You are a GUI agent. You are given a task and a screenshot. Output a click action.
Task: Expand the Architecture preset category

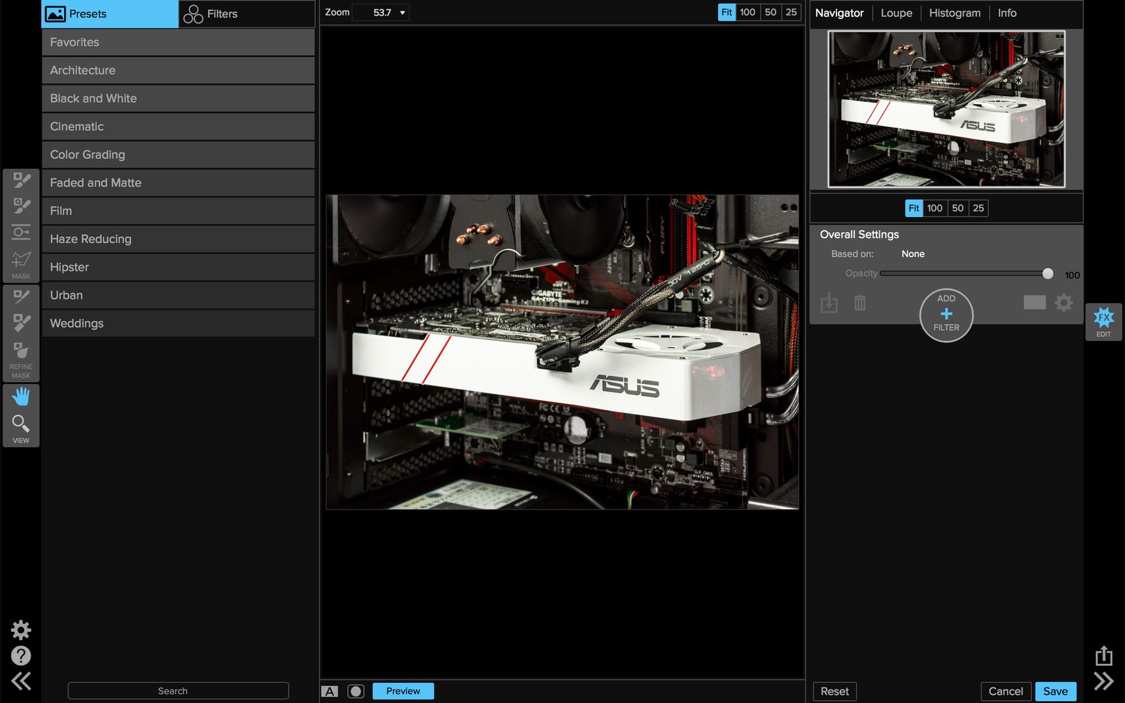[x=178, y=70]
